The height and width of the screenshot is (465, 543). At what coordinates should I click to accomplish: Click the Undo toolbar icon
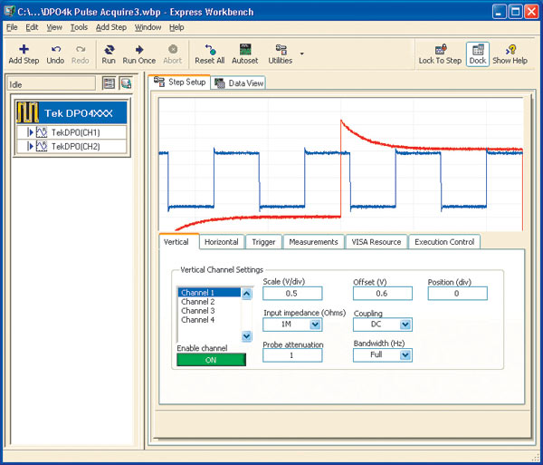coord(56,49)
